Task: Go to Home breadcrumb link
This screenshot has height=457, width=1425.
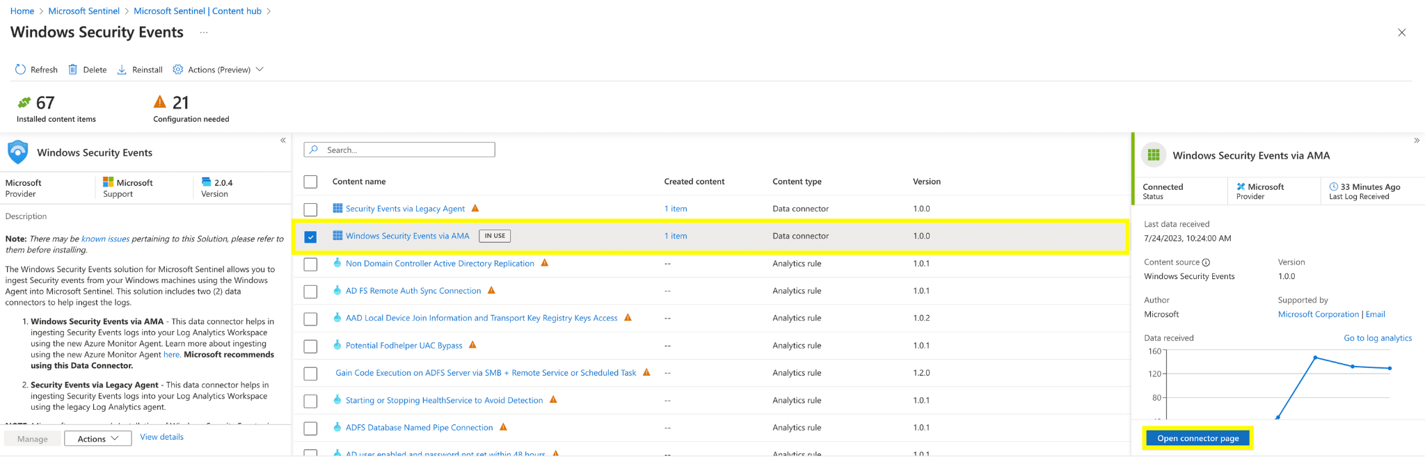Action: [x=22, y=11]
